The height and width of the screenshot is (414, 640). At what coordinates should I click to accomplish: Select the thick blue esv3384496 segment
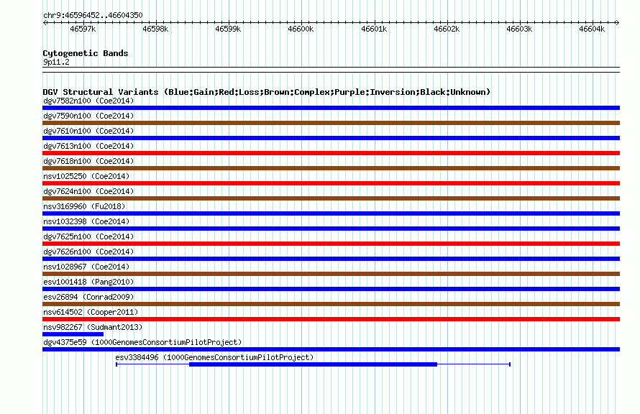(313, 364)
